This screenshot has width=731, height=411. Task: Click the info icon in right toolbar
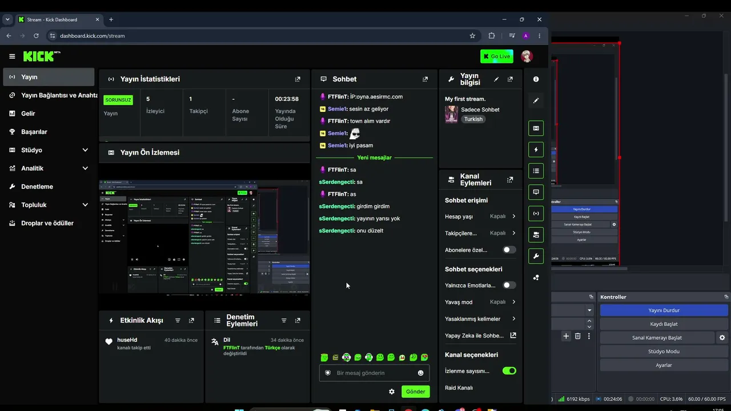click(x=536, y=79)
